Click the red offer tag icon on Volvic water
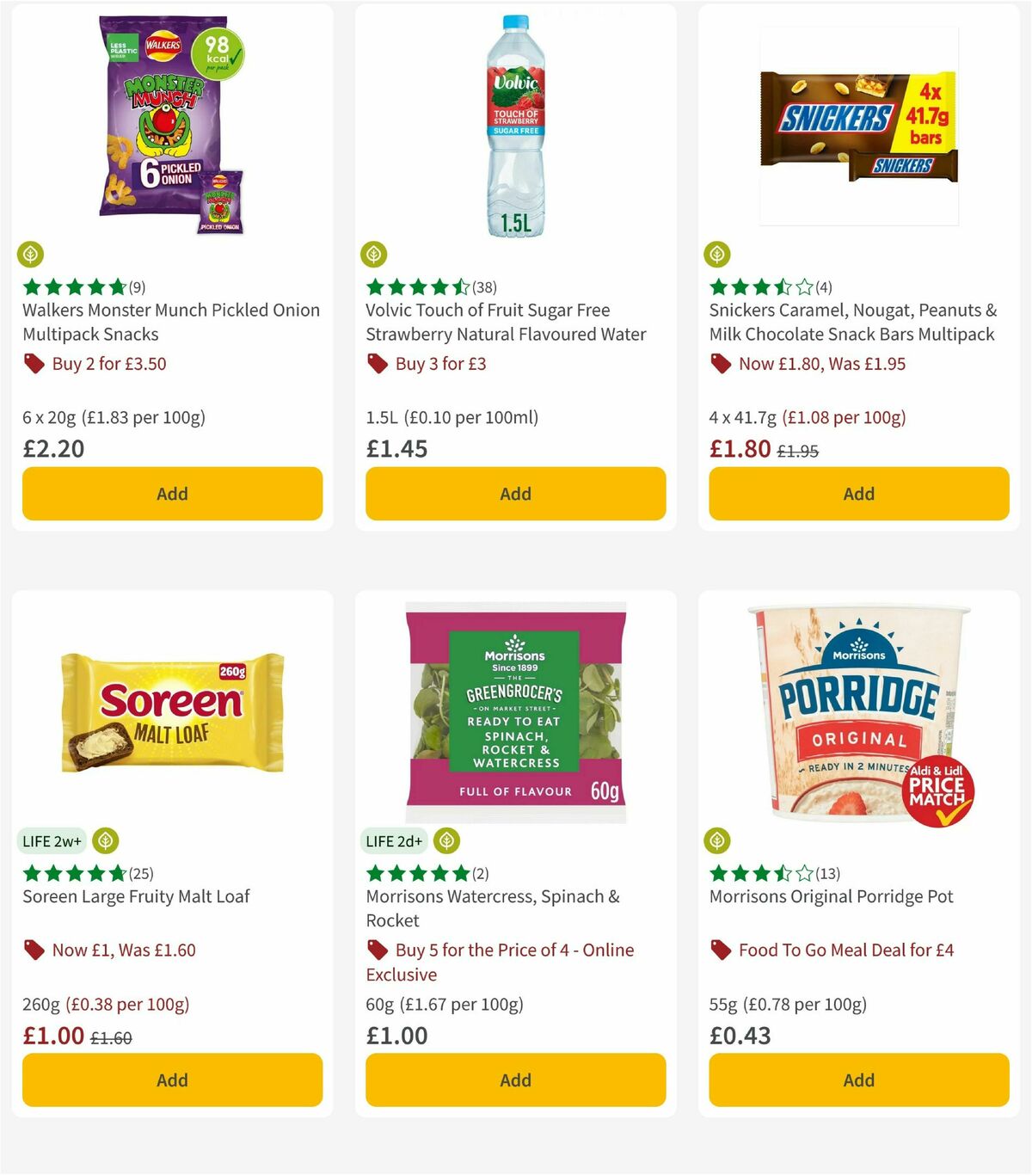Screen dimensions: 1032x1175 pos(378,364)
